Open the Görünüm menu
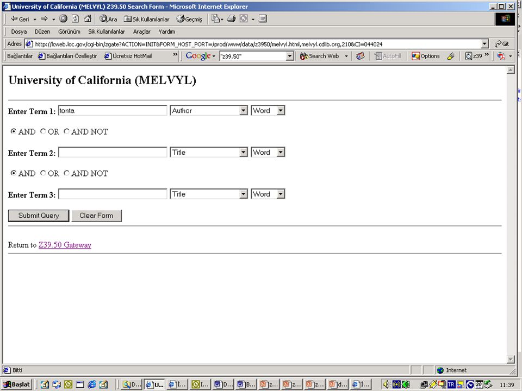The image size is (522, 391). click(x=69, y=31)
